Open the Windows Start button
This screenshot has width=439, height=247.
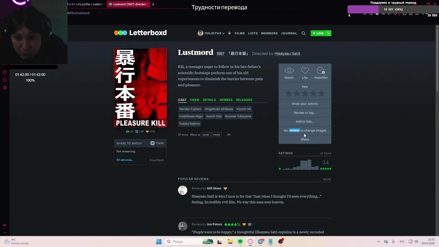[159, 242]
